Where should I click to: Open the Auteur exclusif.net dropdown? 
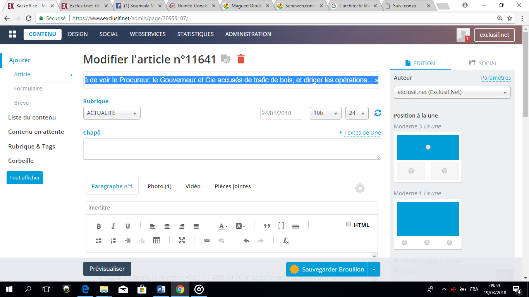tap(452, 92)
